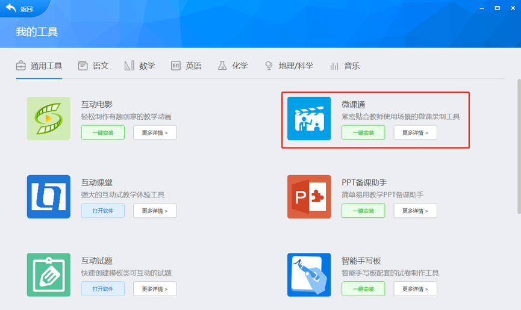This screenshot has height=310, width=521.
Task: Click the flask icon beside 化学
Action: 222,66
